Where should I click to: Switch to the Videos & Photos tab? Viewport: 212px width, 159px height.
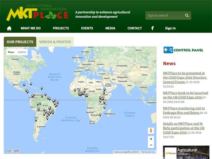point(55,42)
